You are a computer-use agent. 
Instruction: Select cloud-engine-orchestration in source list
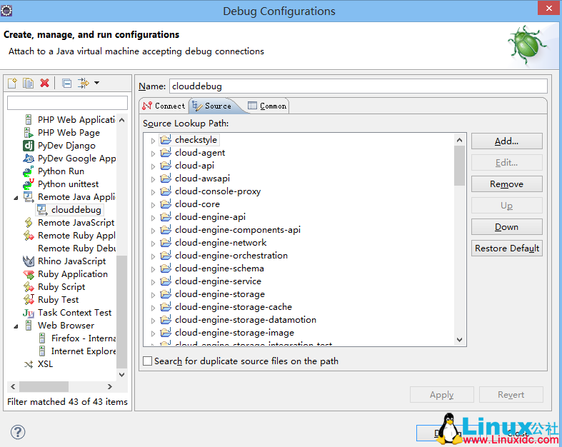click(x=231, y=255)
